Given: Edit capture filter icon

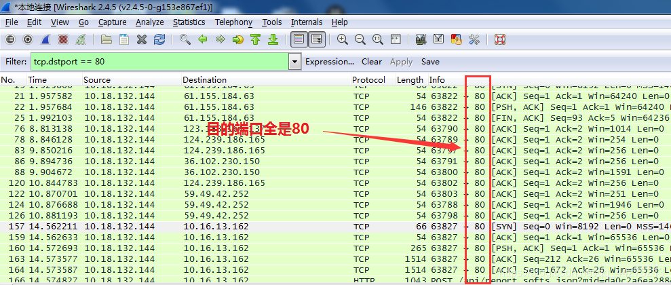Looking at the screenshot, I should click(x=421, y=40).
